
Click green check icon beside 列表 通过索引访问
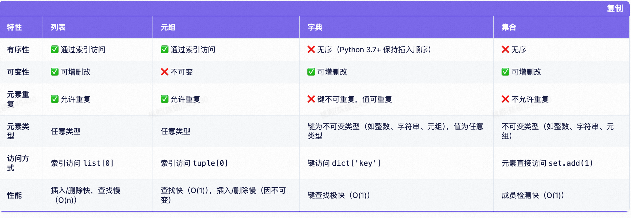pos(55,50)
